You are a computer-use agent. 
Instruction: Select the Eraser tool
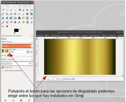click(7, 22)
